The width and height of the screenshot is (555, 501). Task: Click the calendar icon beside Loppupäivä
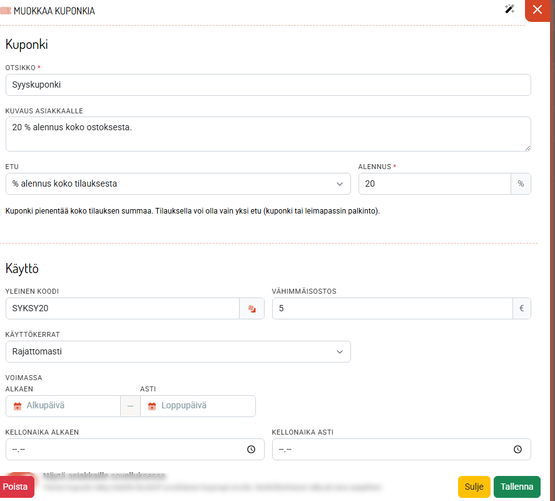click(152, 406)
